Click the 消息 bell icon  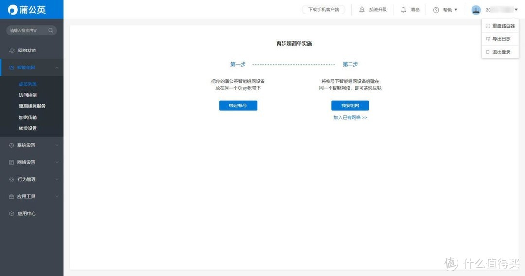click(403, 10)
